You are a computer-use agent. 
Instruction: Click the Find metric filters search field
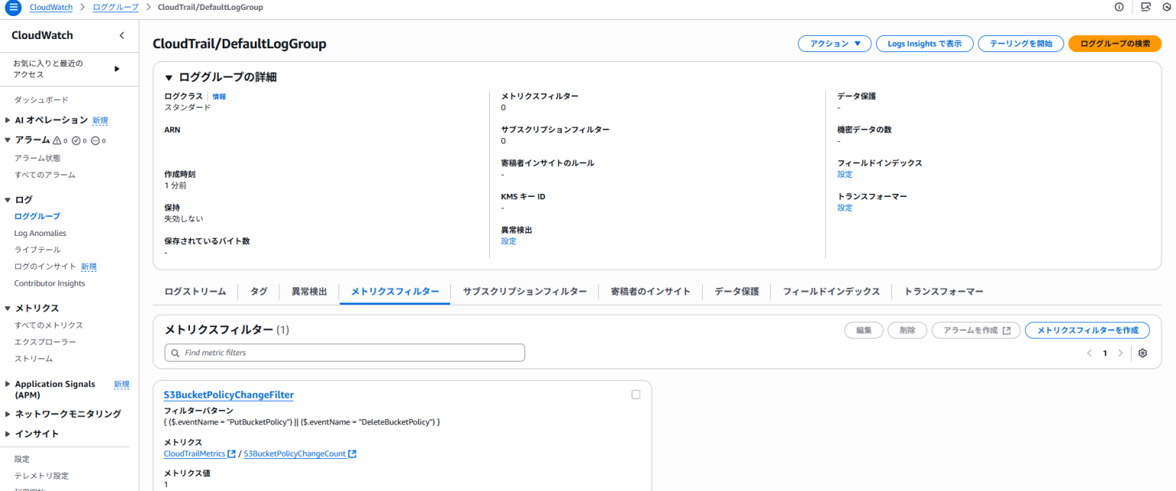point(344,352)
